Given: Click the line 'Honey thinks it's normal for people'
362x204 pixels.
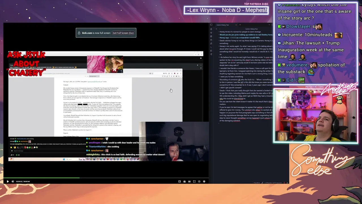Looking at the screenshot, I should click(240, 32).
